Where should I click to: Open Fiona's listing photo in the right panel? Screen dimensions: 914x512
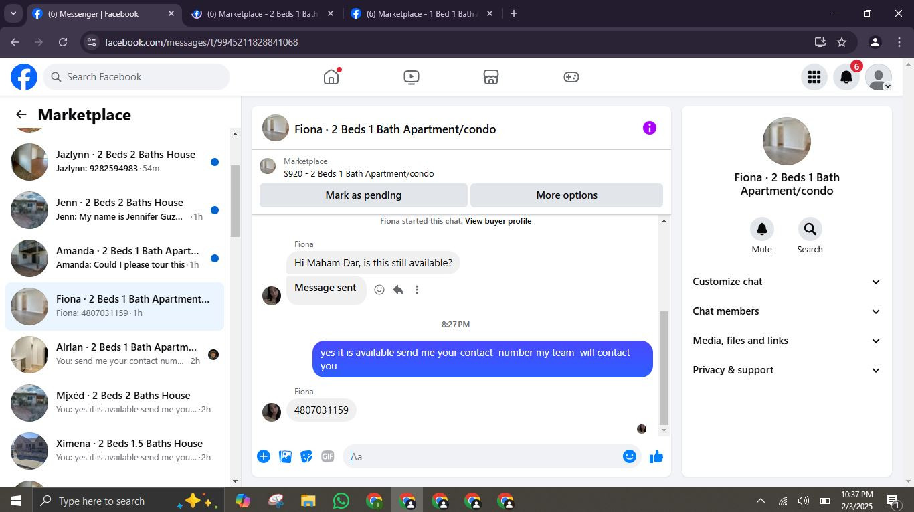[x=787, y=141]
